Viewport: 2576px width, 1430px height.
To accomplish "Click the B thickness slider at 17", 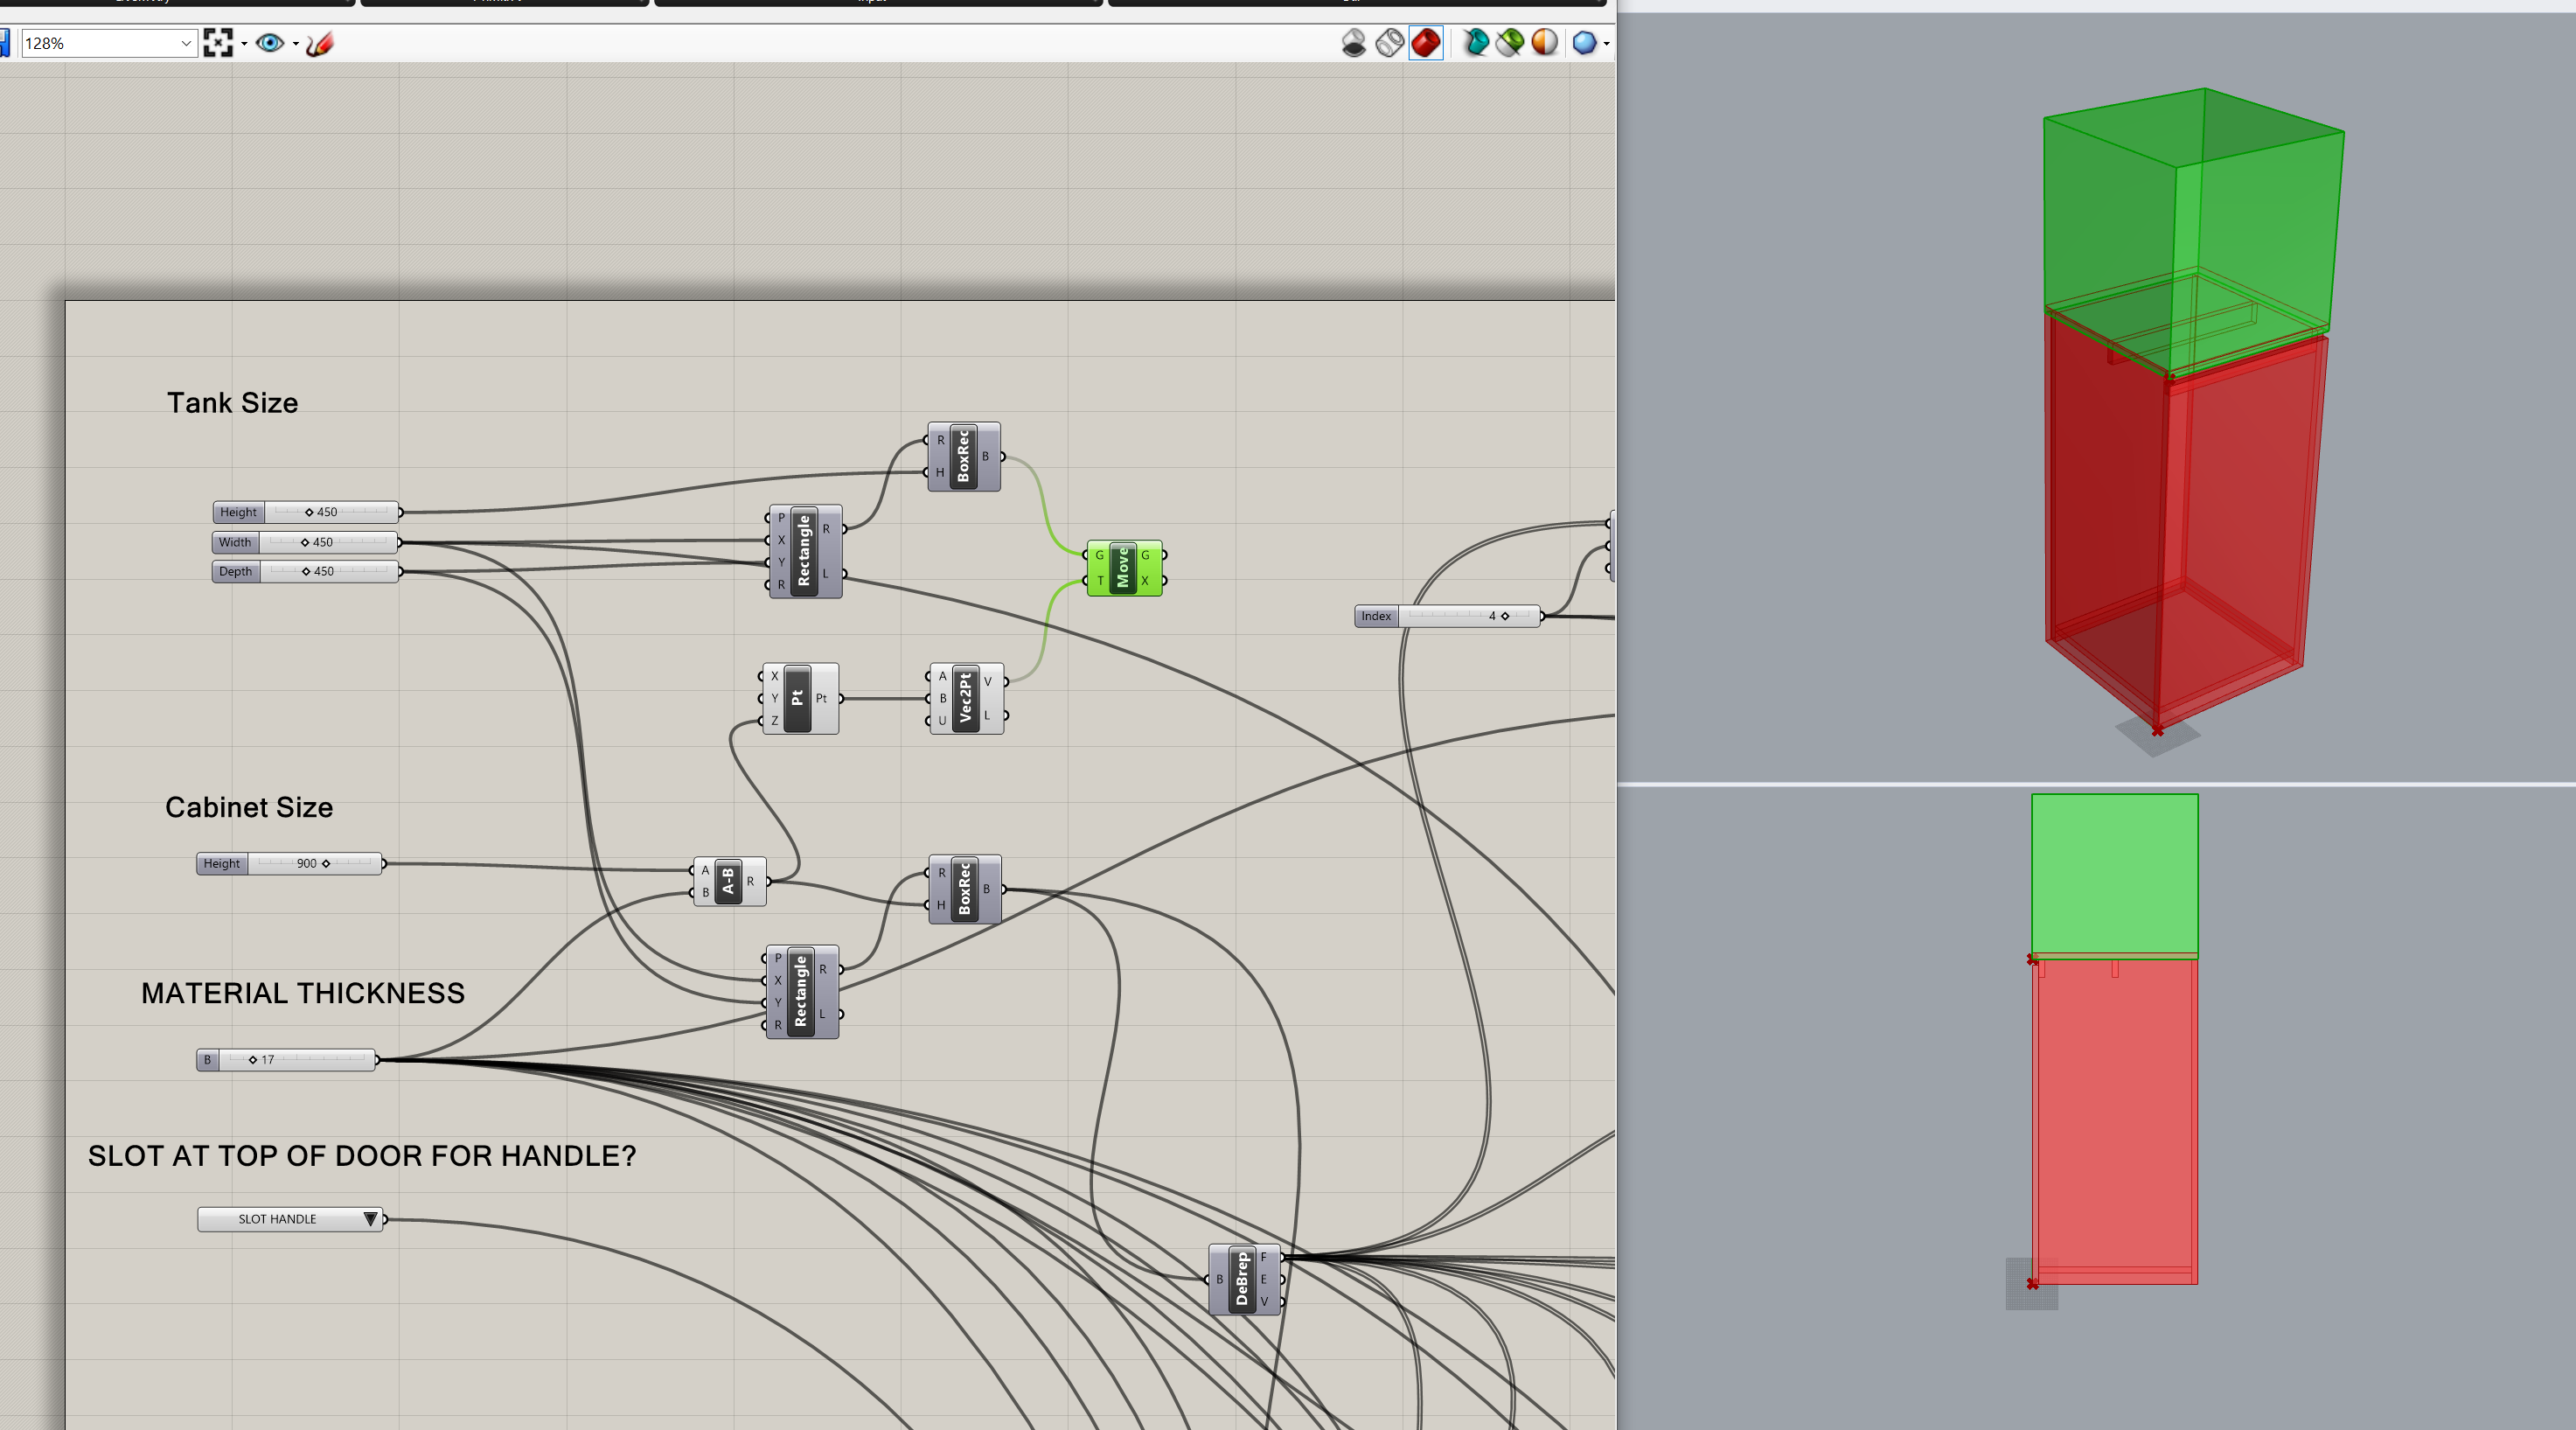I will [x=286, y=1059].
